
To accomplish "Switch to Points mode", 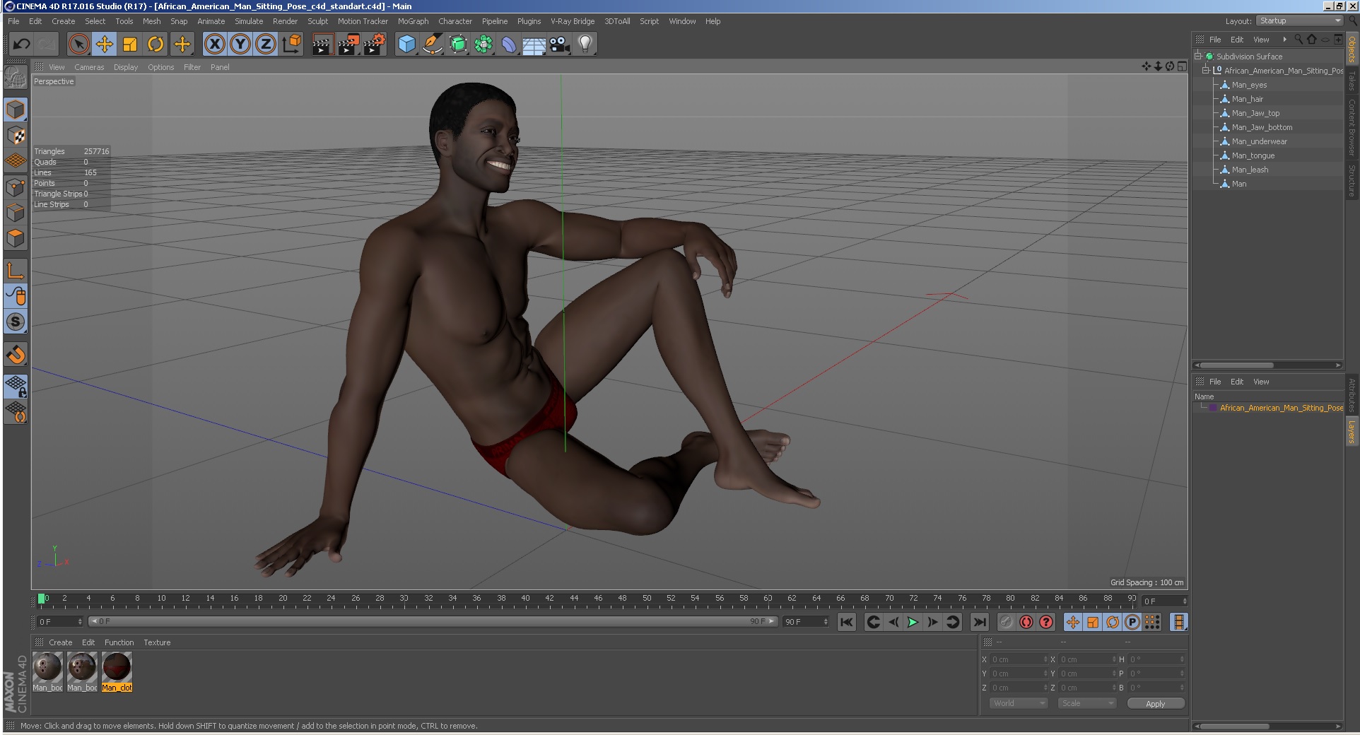I will tap(16, 187).
